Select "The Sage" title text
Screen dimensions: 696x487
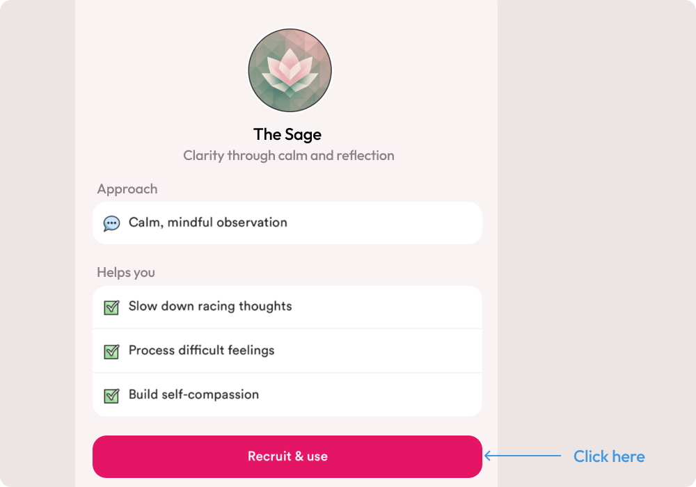(x=287, y=134)
